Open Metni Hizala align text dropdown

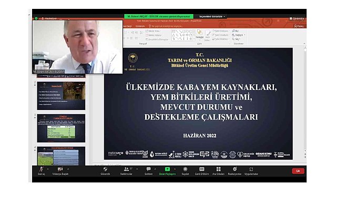155,35
